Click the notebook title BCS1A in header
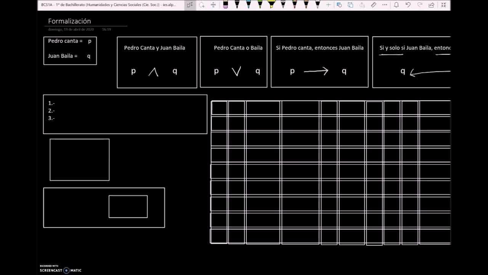 (109, 5)
